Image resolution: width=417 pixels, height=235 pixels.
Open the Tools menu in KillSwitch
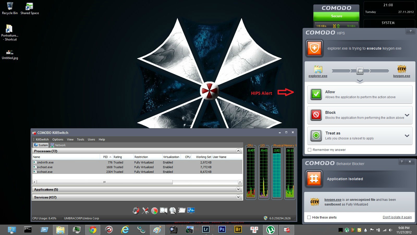81,139
